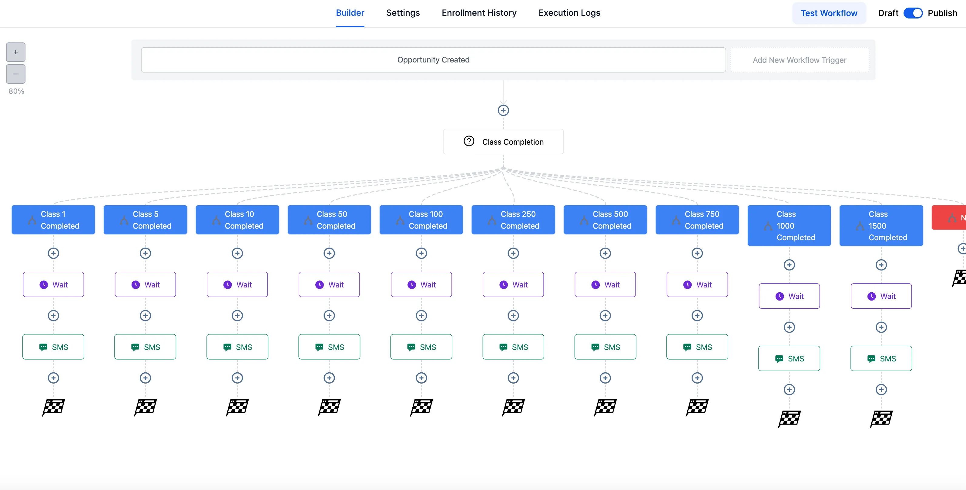Click Add New Workflow Trigger
This screenshot has width=966, height=490.
pyautogui.click(x=799, y=60)
